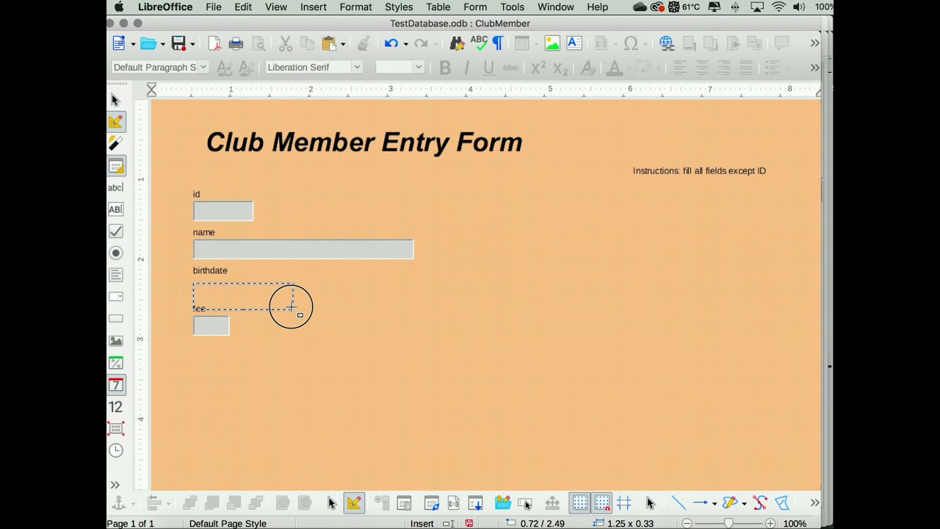Select the Image Control tool
This screenshot has width=940, height=529.
coord(116,341)
